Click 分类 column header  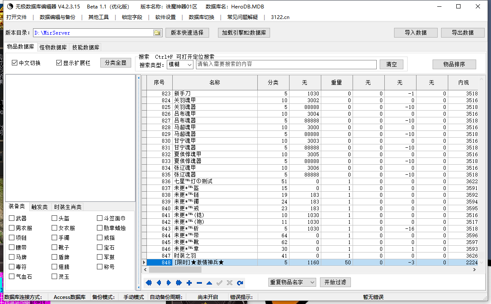[x=273, y=82]
